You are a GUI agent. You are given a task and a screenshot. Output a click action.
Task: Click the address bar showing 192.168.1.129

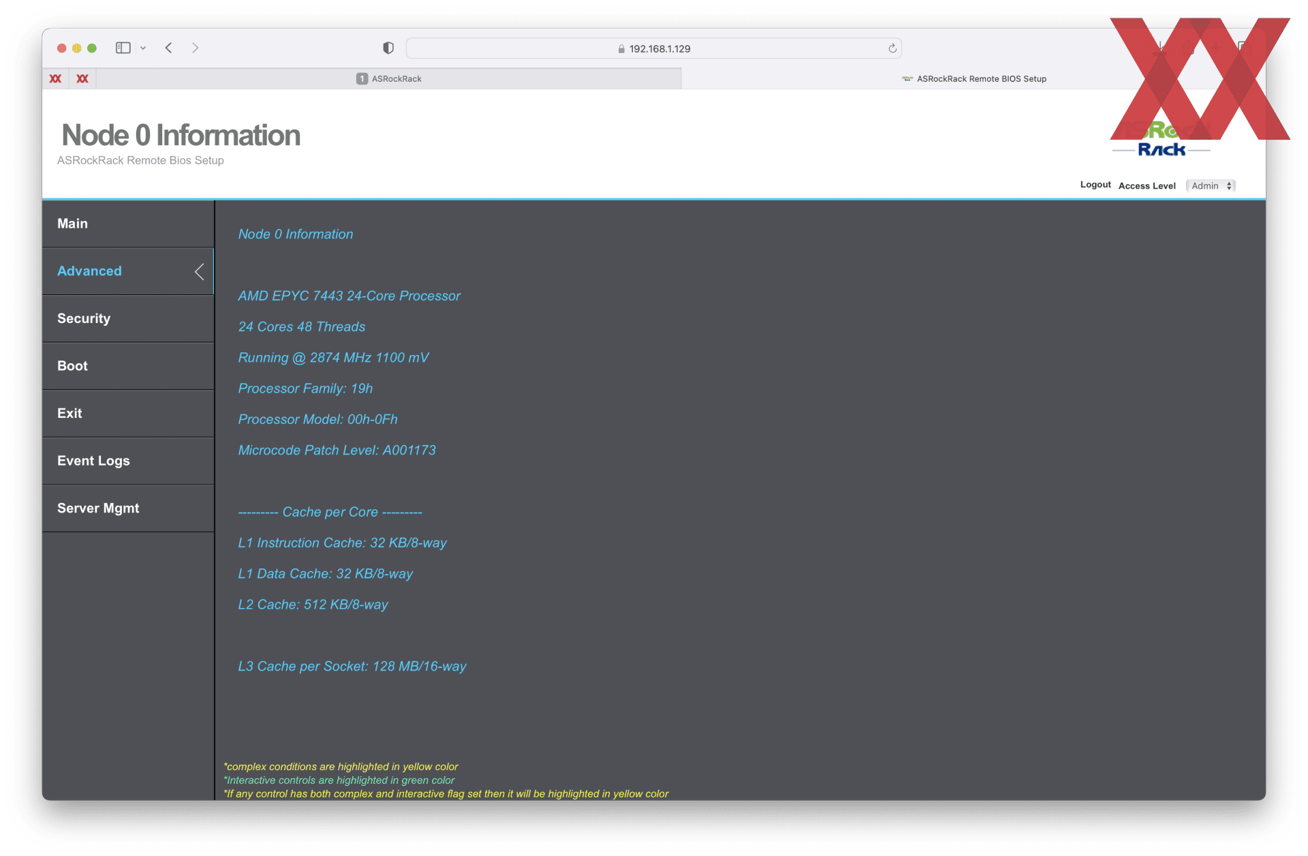(x=654, y=48)
